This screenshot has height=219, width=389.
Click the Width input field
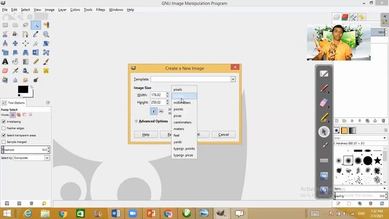click(x=158, y=95)
